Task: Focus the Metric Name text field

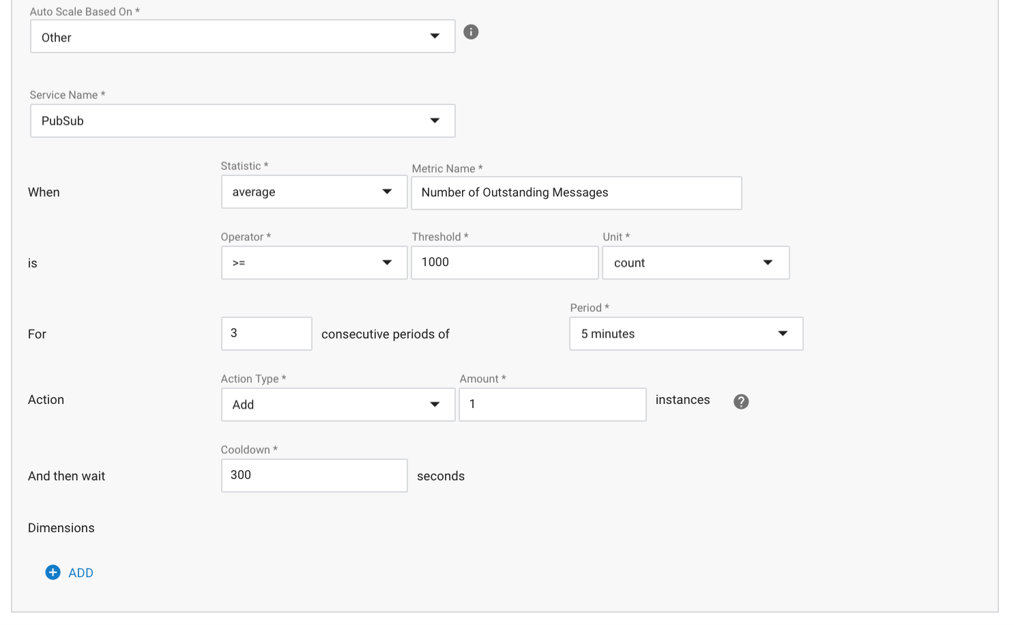Action: 576,193
